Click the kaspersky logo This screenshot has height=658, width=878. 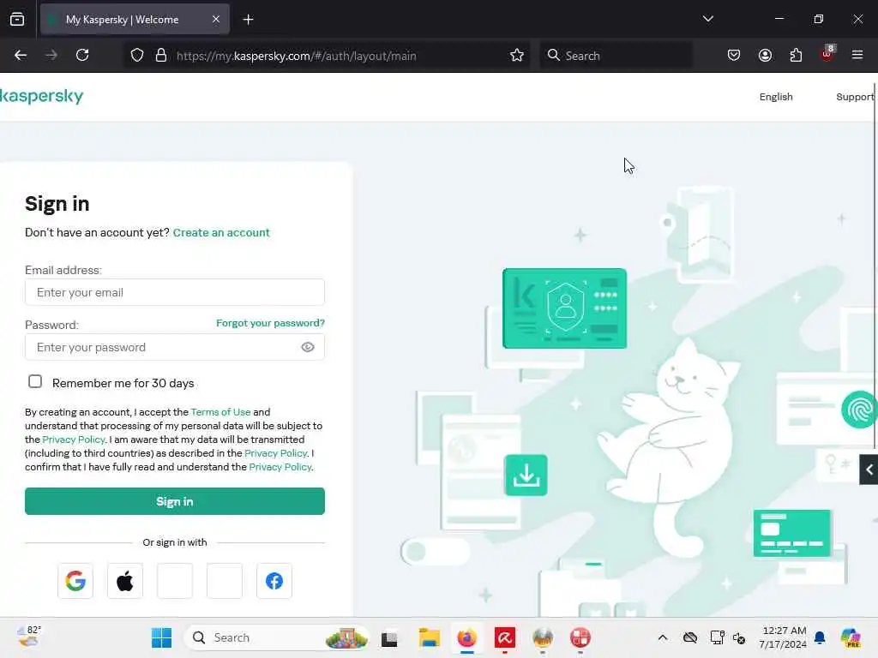click(x=41, y=96)
